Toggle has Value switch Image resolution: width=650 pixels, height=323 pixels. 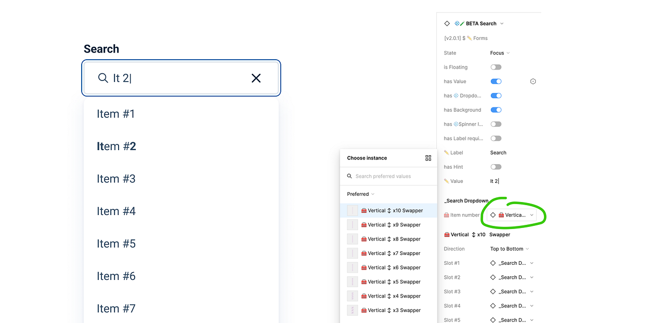coord(496,82)
